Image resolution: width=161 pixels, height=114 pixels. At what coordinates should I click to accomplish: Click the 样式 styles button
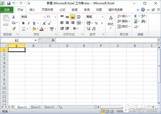tap(110, 21)
